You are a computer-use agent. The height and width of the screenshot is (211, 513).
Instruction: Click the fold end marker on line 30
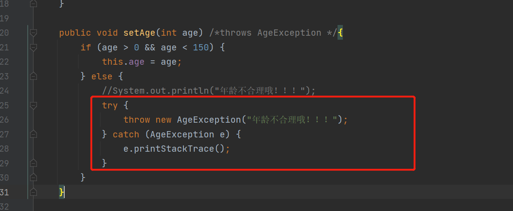pos(33,177)
